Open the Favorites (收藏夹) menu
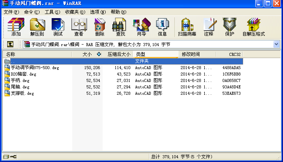This screenshot has width=283, height=162. click(75, 12)
